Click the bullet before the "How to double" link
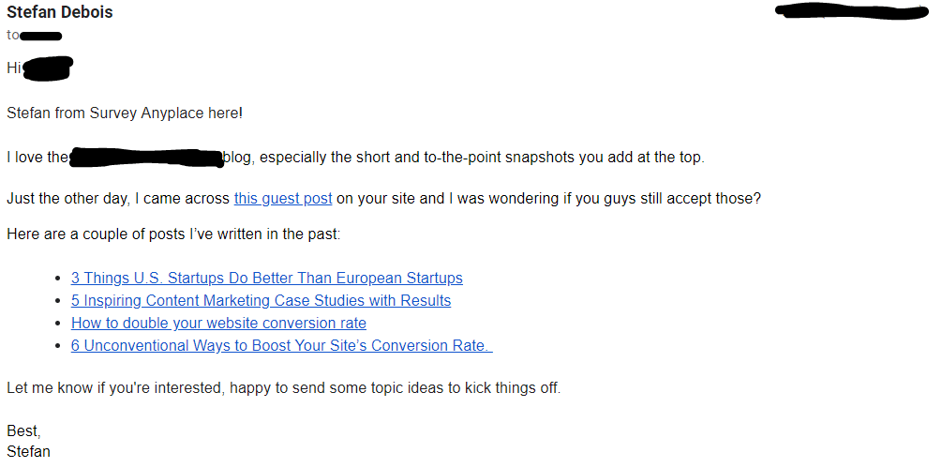The width and height of the screenshot is (942, 468). (x=58, y=324)
